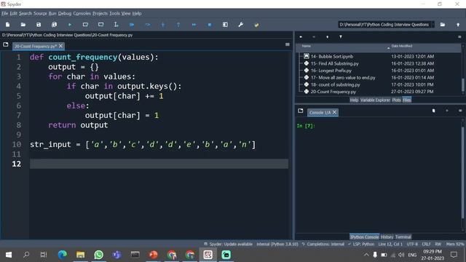
Task: Go back in Files pane
Action: click(301, 37)
